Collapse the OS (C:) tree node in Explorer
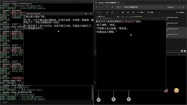Image resolution: width=187 pixels, height=105 pixels. point(96,17)
